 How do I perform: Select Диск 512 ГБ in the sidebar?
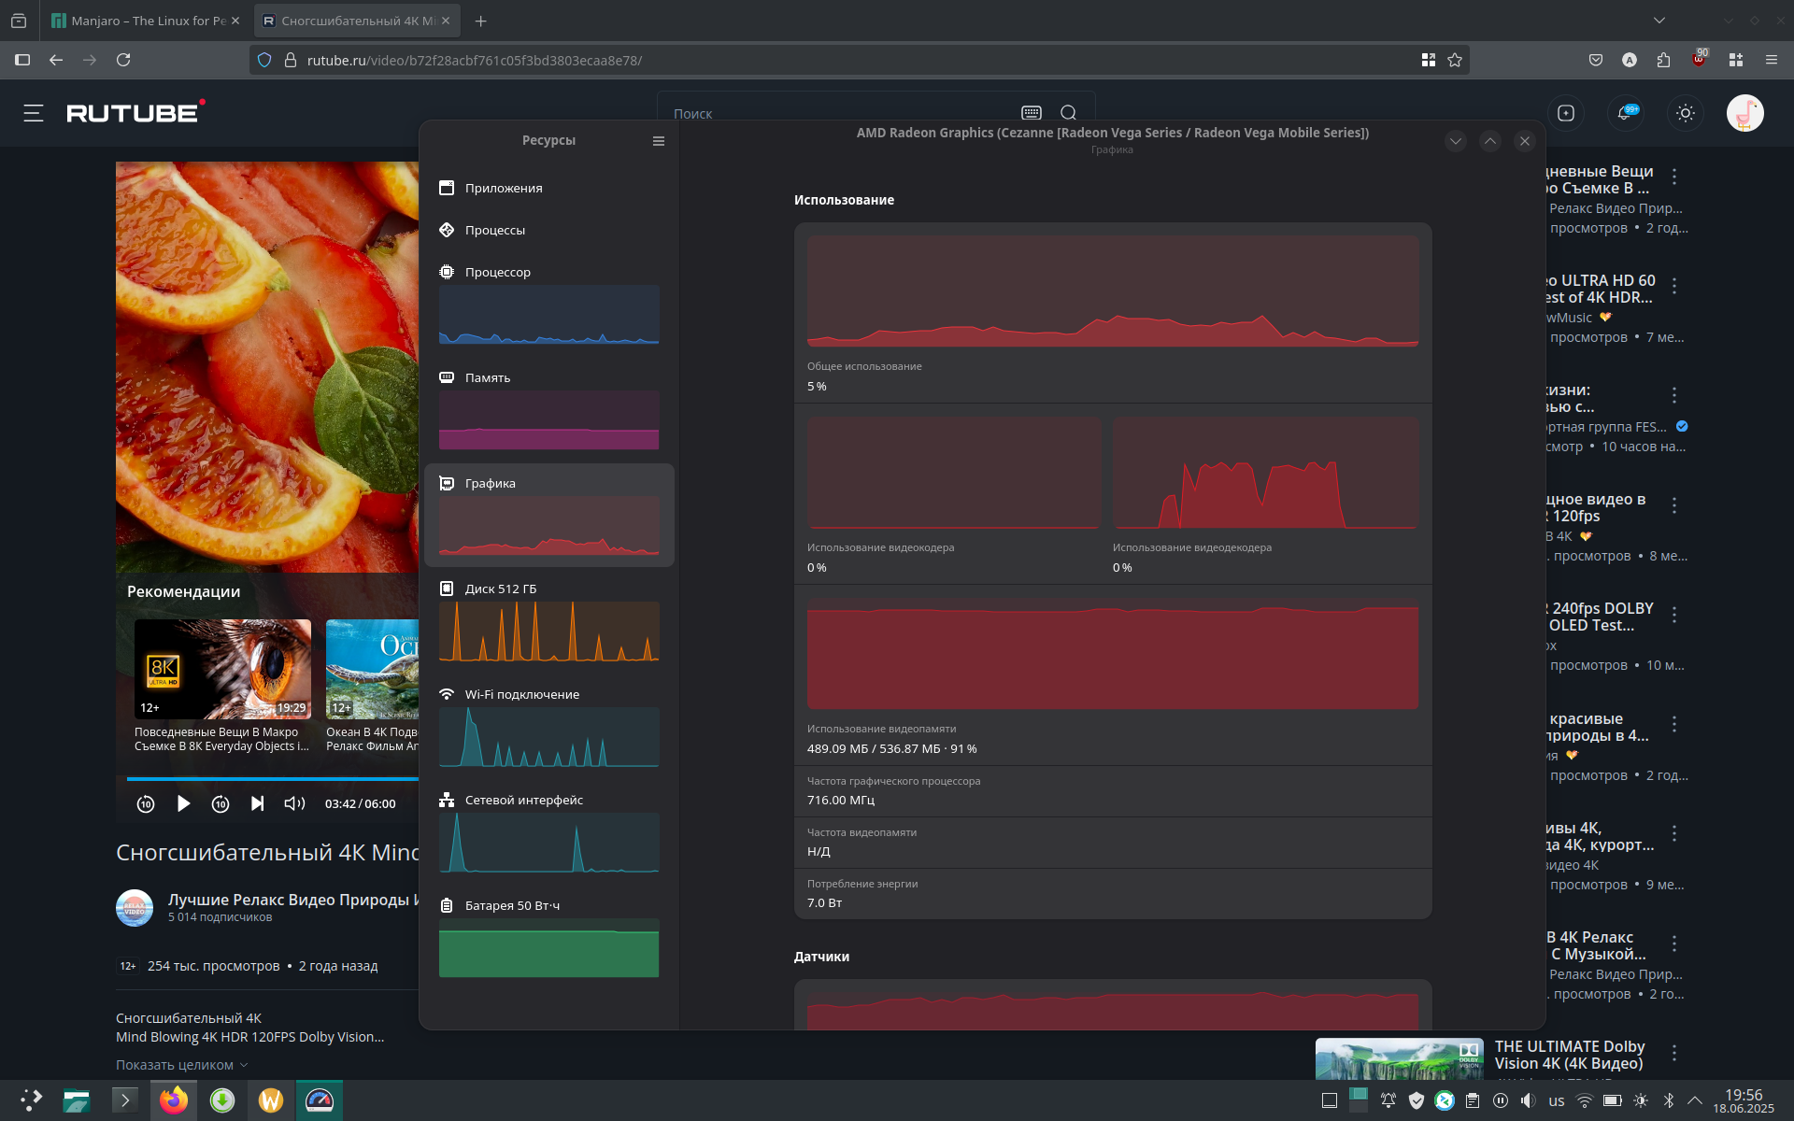point(500,589)
